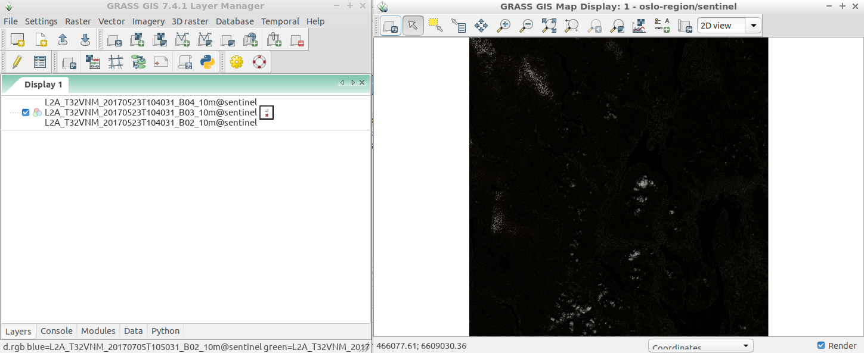Click the Add group icon
This screenshot has height=353, width=864.
pyautogui.click(x=228, y=40)
